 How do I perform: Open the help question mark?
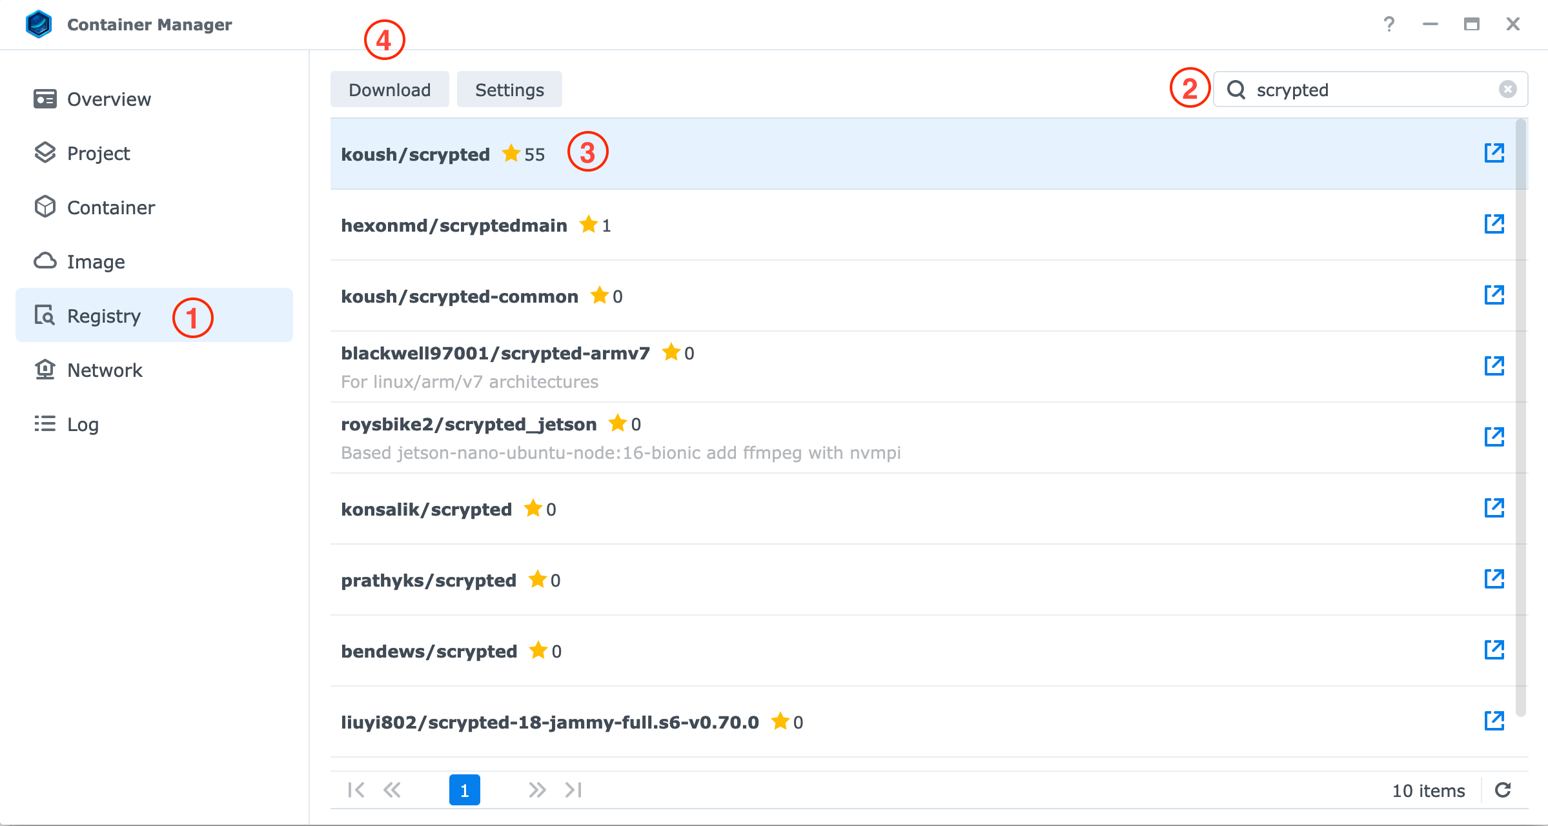[x=1389, y=25]
